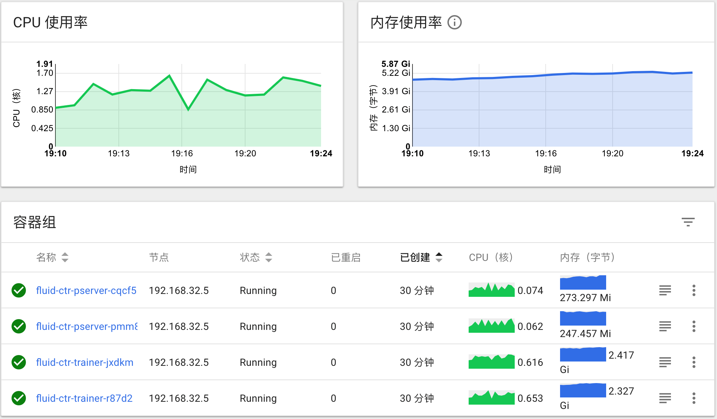The width and height of the screenshot is (717, 419).
Task: Click restart count in fluid-ctr-pserver-pmm8 row
Action: (x=333, y=326)
